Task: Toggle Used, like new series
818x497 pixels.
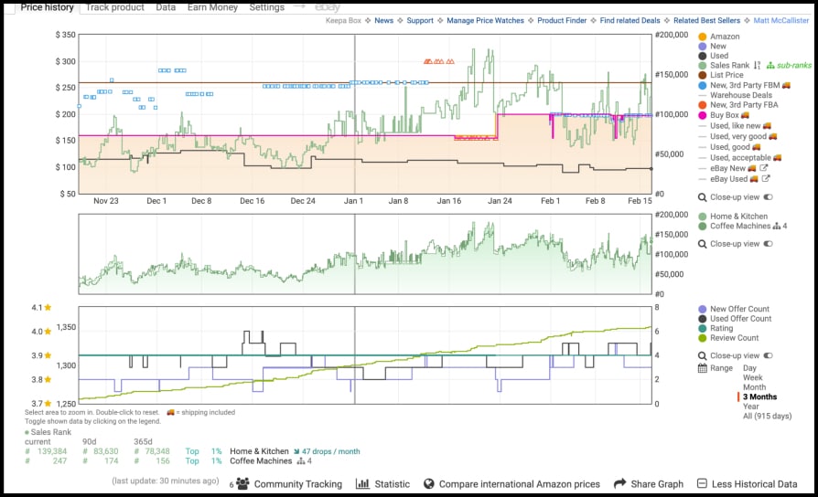Action: (735, 125)
